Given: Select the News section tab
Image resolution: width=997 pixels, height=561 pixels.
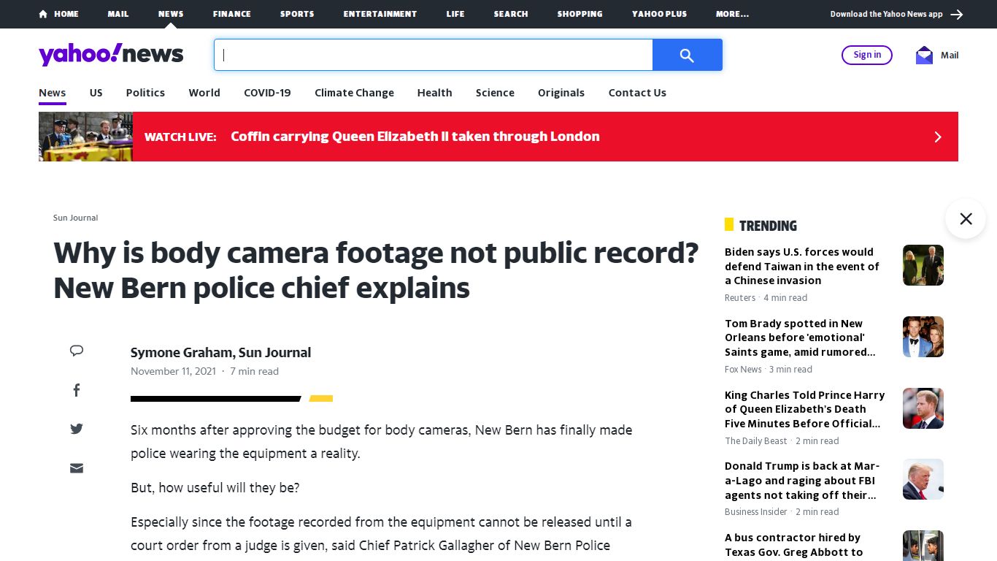Looking at the screenshot, I should [53, 93].
